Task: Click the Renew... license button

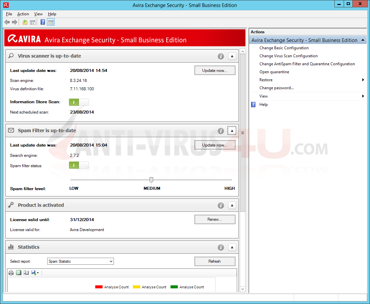Action: [215, 219]
